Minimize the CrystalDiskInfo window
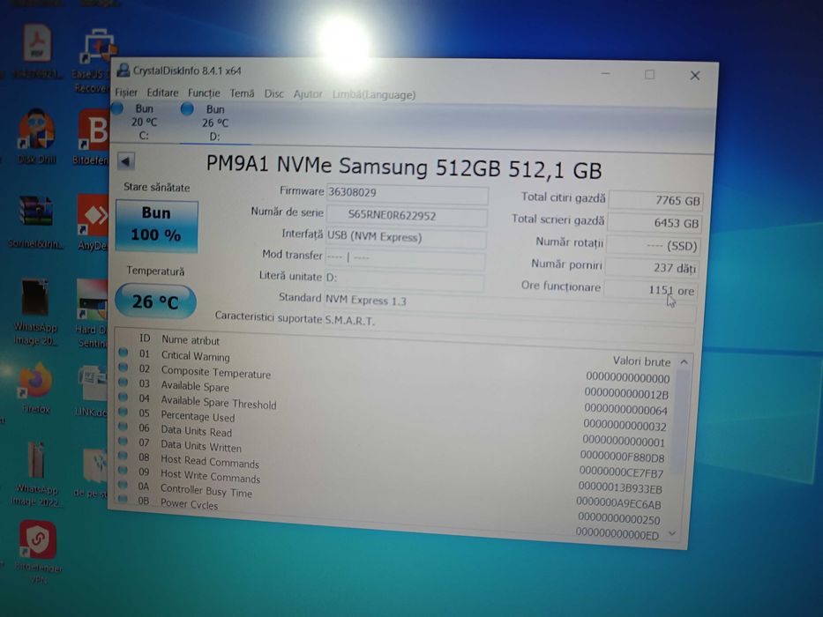This screenshot has height=617, width=823. pos(606,73)
